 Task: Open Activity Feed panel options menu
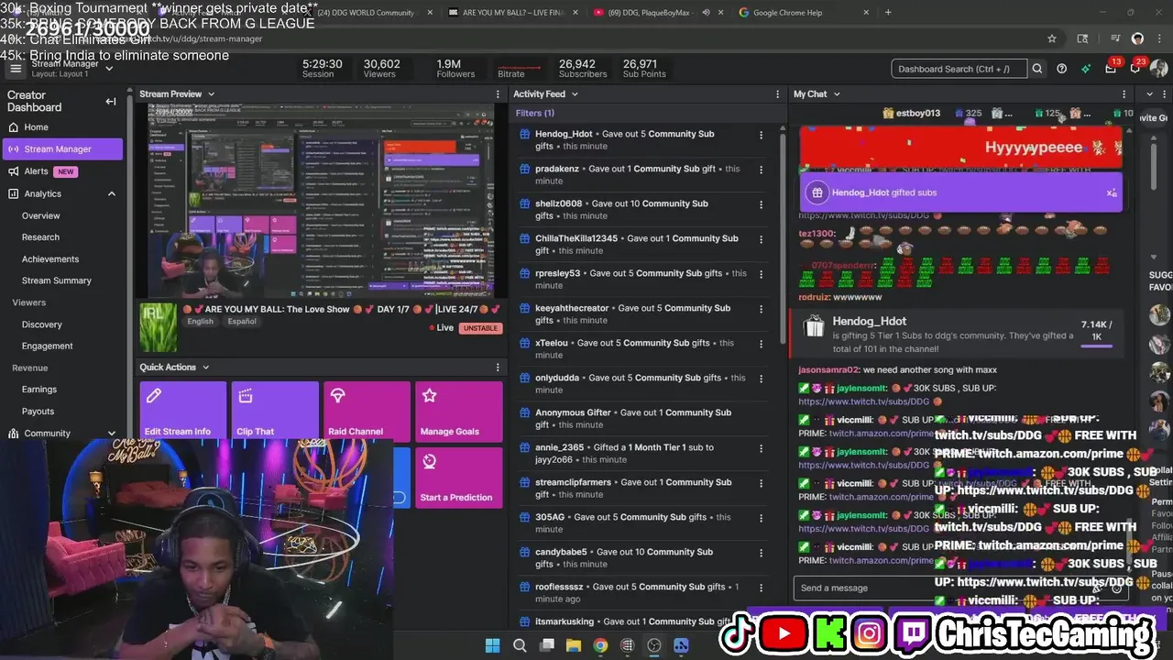click(777, 94)
